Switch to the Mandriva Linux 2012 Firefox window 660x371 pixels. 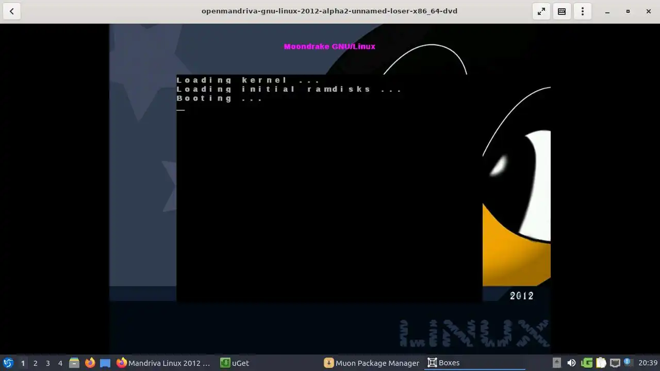coord(164,363)
